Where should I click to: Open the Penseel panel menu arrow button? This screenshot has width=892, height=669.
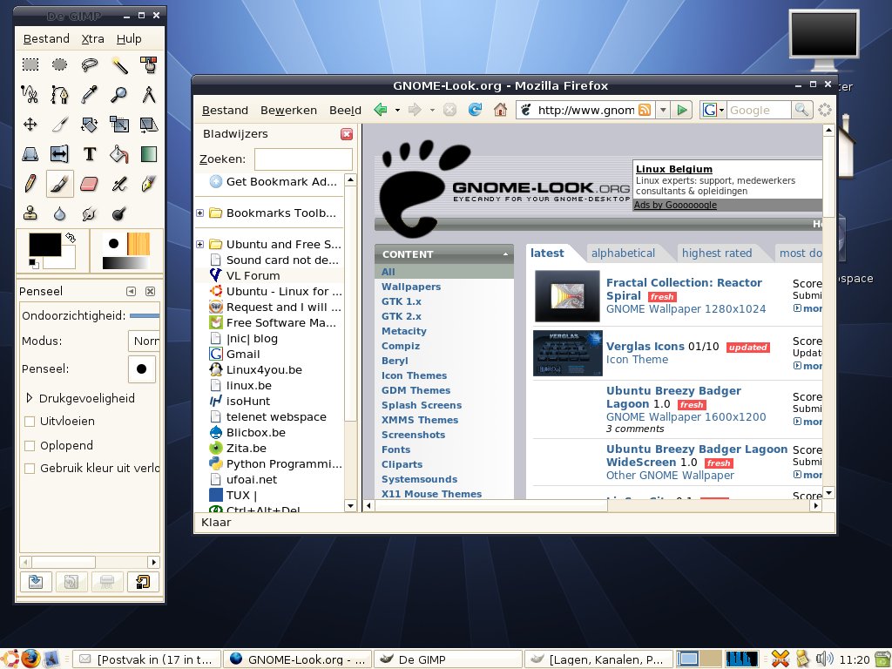coord(131,291)
